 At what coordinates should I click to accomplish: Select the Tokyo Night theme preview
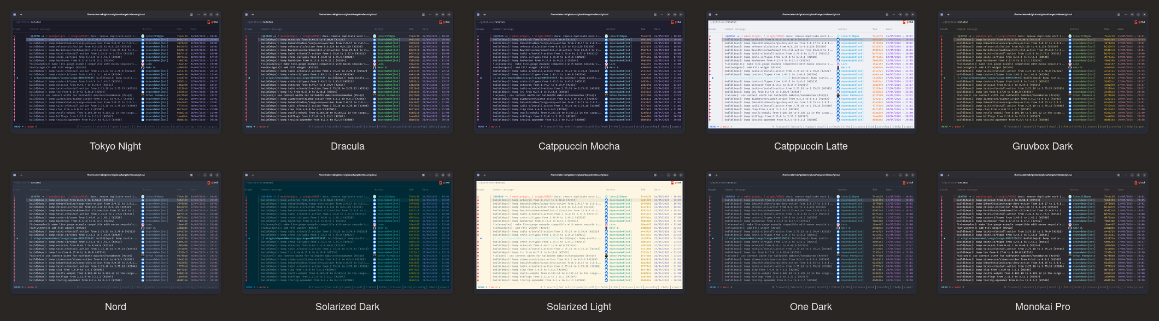point(116,71)
